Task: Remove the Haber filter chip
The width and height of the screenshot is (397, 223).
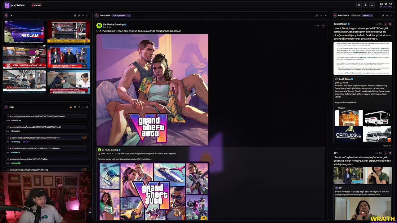Action: [x=371, y=15]
